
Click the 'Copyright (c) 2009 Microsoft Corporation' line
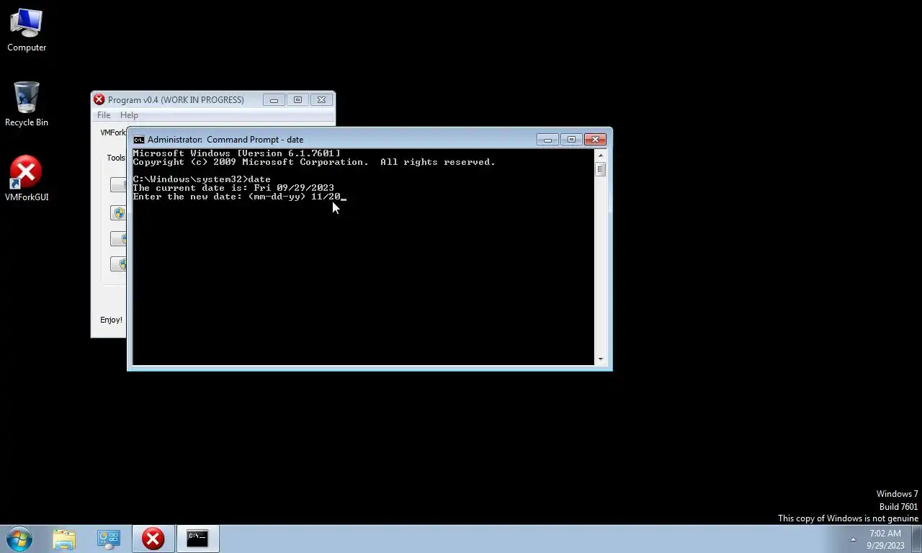coord(314,162)
